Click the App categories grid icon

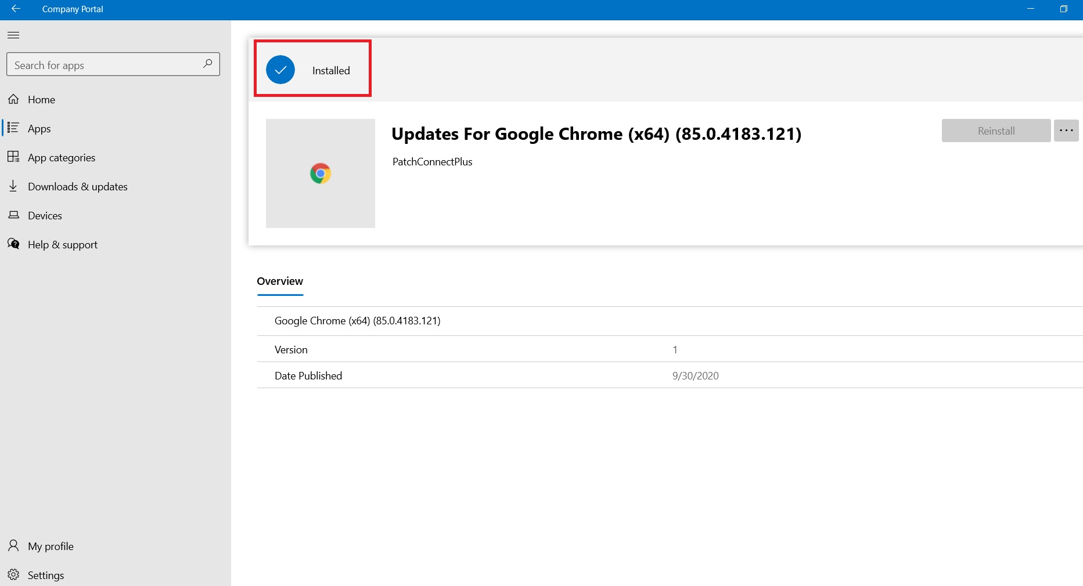pyautogui.click(x=13, y=157)
